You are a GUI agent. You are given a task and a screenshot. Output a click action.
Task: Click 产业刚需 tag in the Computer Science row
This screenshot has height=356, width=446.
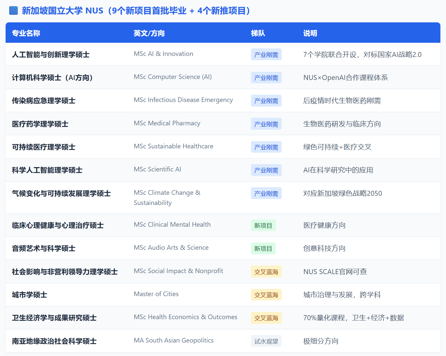click(x=266, y=78)
